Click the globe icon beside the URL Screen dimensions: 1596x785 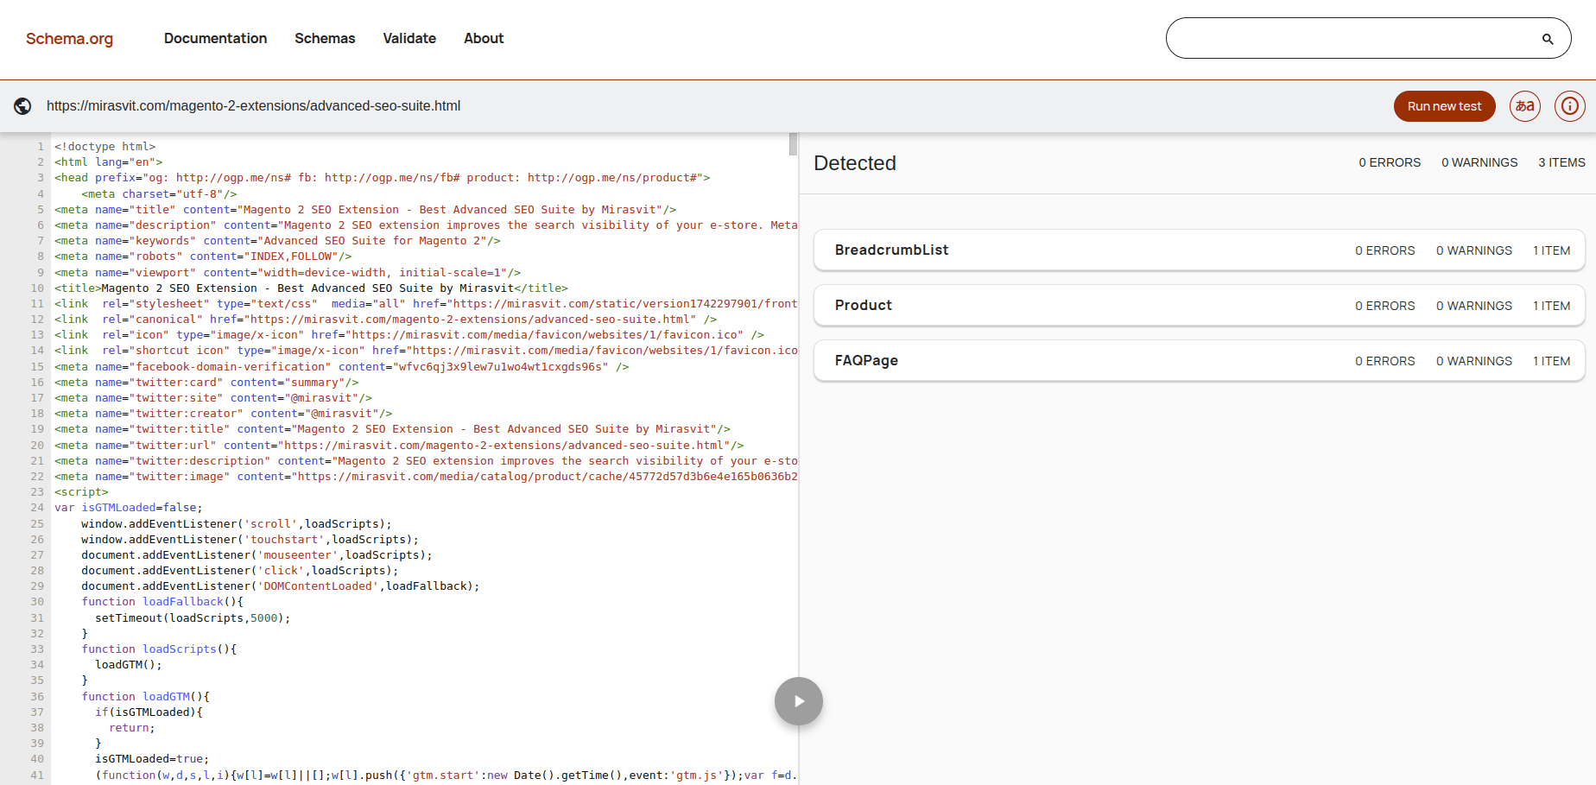click(x=22, y=106)
